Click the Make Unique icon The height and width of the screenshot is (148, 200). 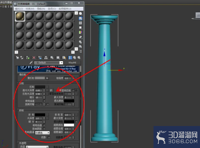point(46,58)
